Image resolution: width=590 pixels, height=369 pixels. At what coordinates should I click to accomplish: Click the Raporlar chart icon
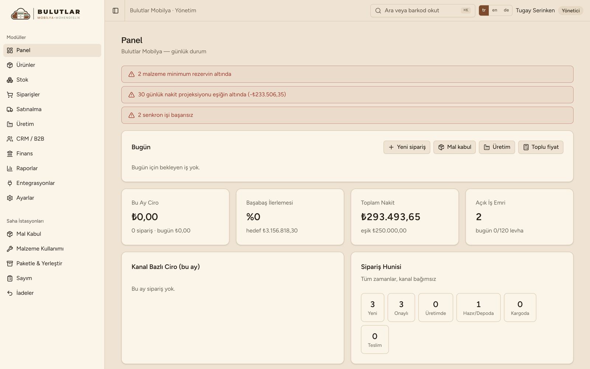[x=10, y=169]
